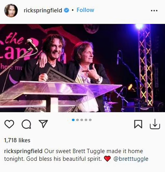The width and height of the screenshot is (165, 172).
Task: Open comments with the speech bubble icon
Action: tap(26, 124)
